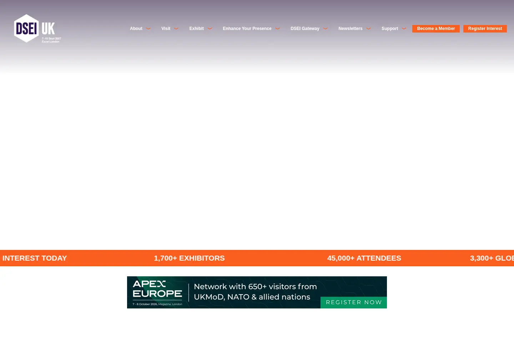Open the Visit menu
The height and width of the screenshot is (357, 514).
166,29
